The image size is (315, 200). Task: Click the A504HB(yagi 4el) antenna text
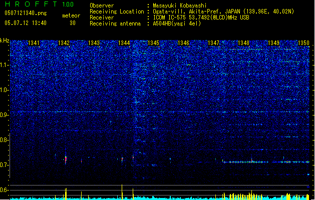pyautogui.click(x=177, y=23)
